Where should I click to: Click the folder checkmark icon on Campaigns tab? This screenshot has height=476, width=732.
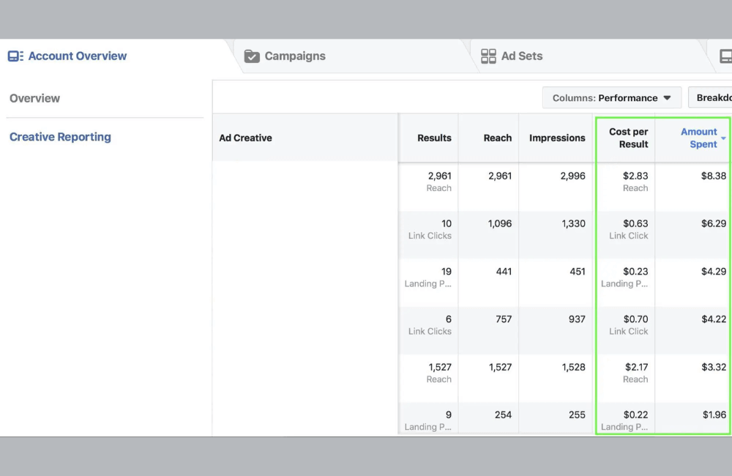pyautogui.click(x=252, y=56)
